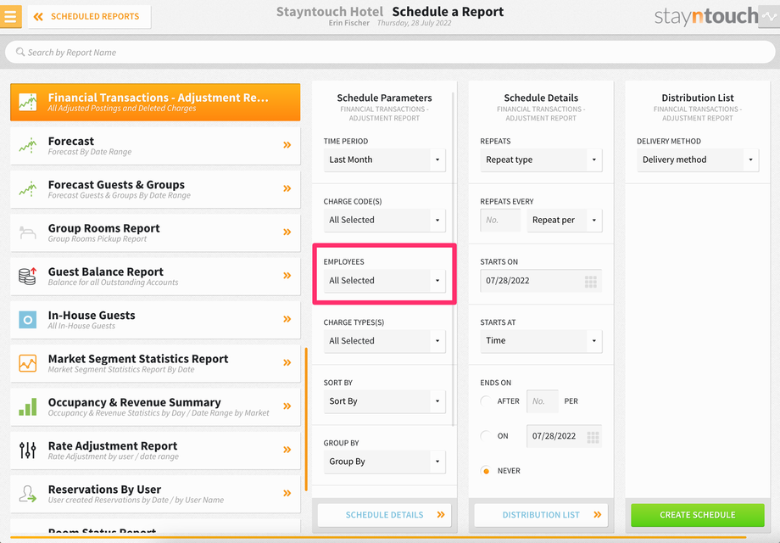Click the Occupancy & Revenue bar chart icon
Screen dimensions: 780x543
(x=28, y=406)
